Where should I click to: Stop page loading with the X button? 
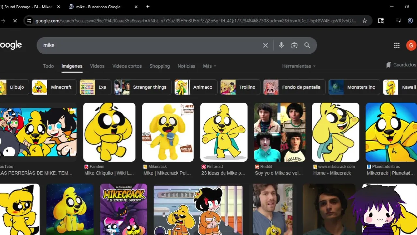tap(15, 21)
